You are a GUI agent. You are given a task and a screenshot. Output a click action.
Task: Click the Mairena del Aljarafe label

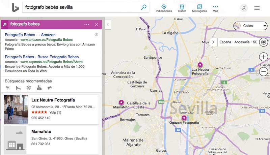(133, 142)
